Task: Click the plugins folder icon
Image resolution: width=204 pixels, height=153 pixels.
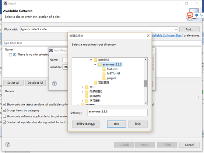Action: [104, 78]
